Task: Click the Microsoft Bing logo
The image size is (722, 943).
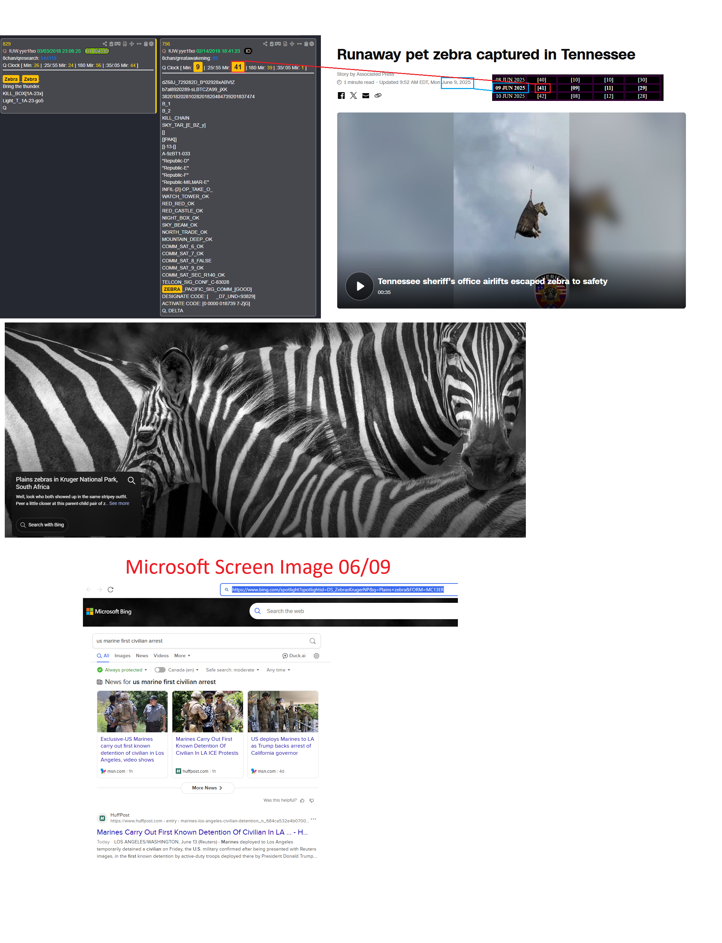Action: pos(109,611)
